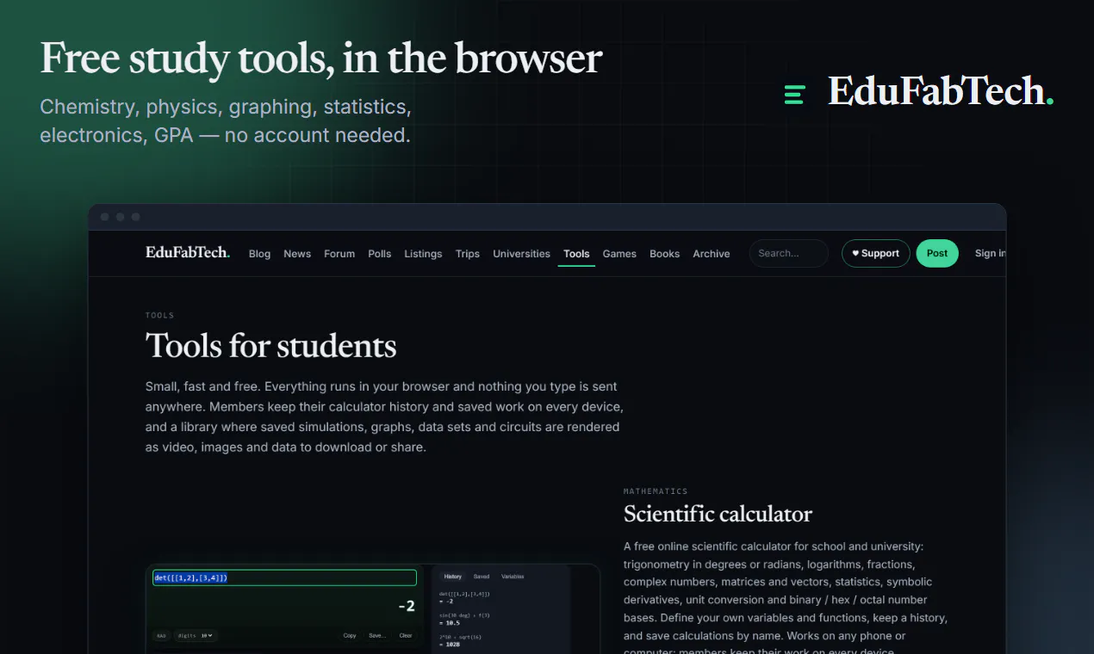Click the green Post button
The width and height of the screenshot is (1094, 654).
click(937, 253)
